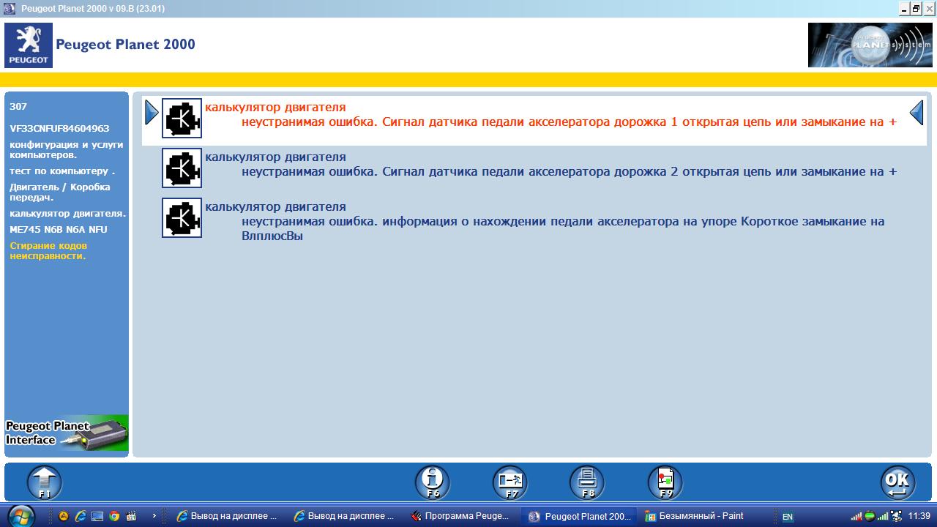Click the title bar application icon
The height and width of the screenshot is (527, 937).
tap(10, 8)
